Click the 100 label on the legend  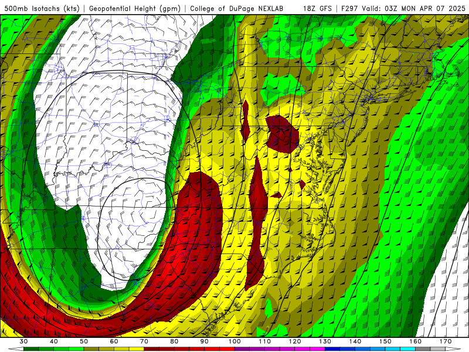[x=235, y=341]
